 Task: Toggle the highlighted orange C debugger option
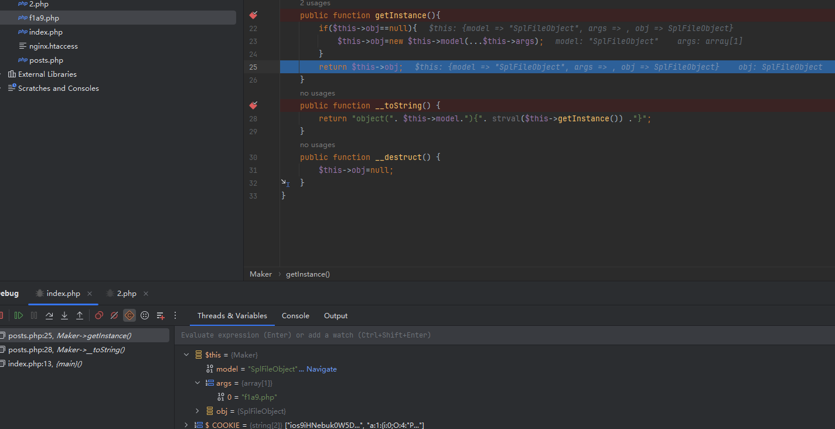point(129,315)
